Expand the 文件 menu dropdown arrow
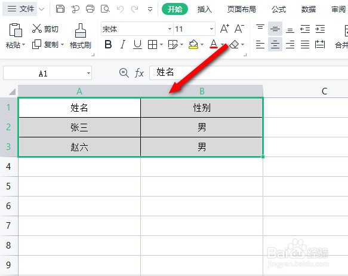Viewport: 348px width, 276px height. coord(42,9)
